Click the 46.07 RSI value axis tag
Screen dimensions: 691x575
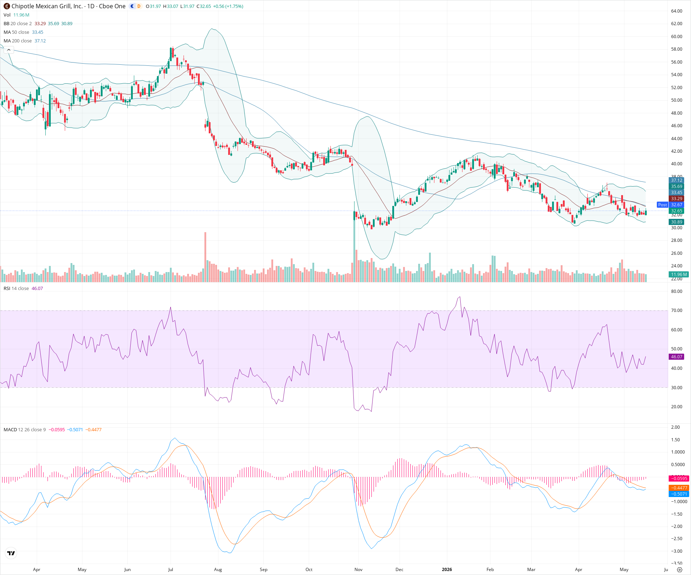677,356
